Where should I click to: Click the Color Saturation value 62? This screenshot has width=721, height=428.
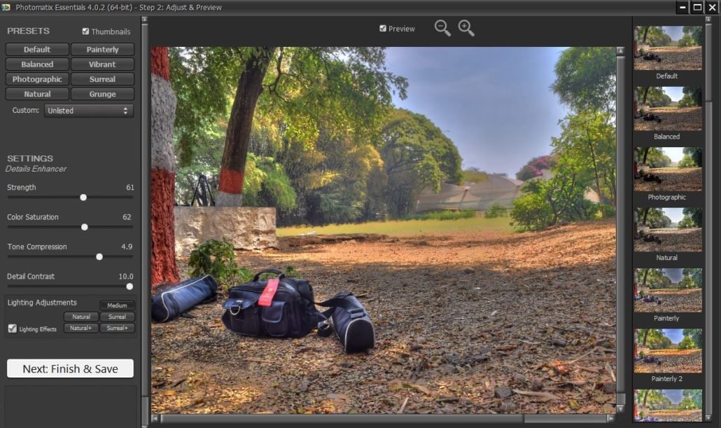pyautogui.click(x=127, y=216)
